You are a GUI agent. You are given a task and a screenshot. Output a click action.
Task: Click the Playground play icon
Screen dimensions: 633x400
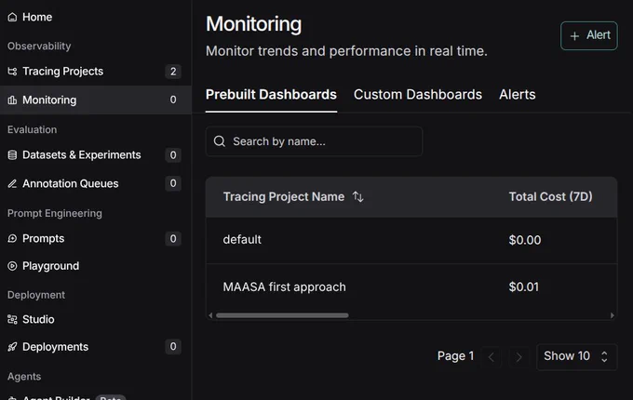coord(12,266)
